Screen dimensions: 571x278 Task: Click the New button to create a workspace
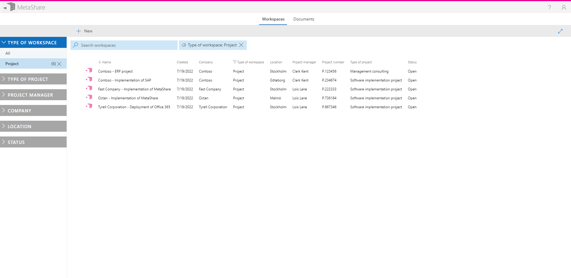tap(84, 31)
